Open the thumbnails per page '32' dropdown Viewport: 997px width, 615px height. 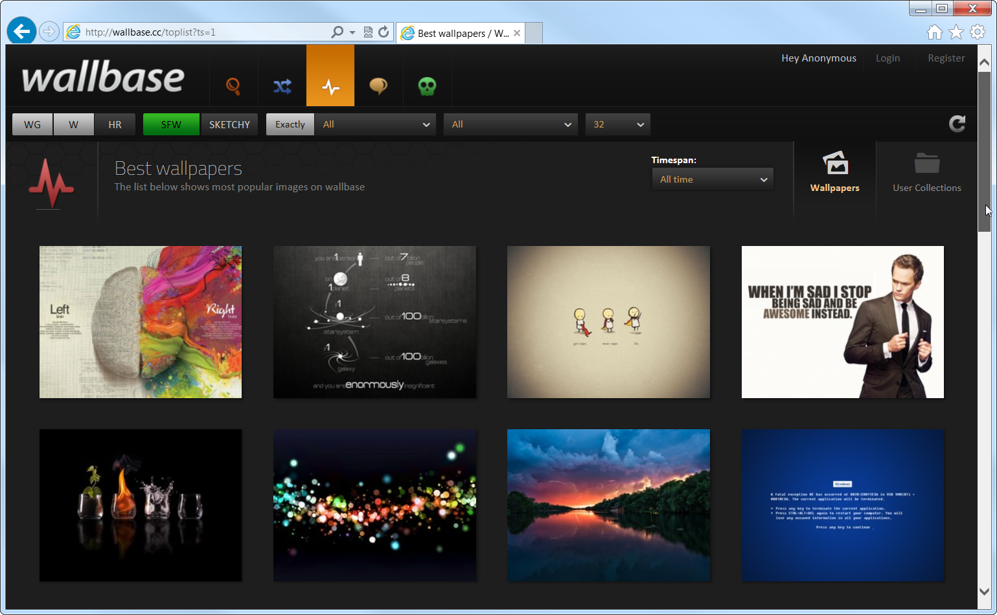(x=617, y=124)
